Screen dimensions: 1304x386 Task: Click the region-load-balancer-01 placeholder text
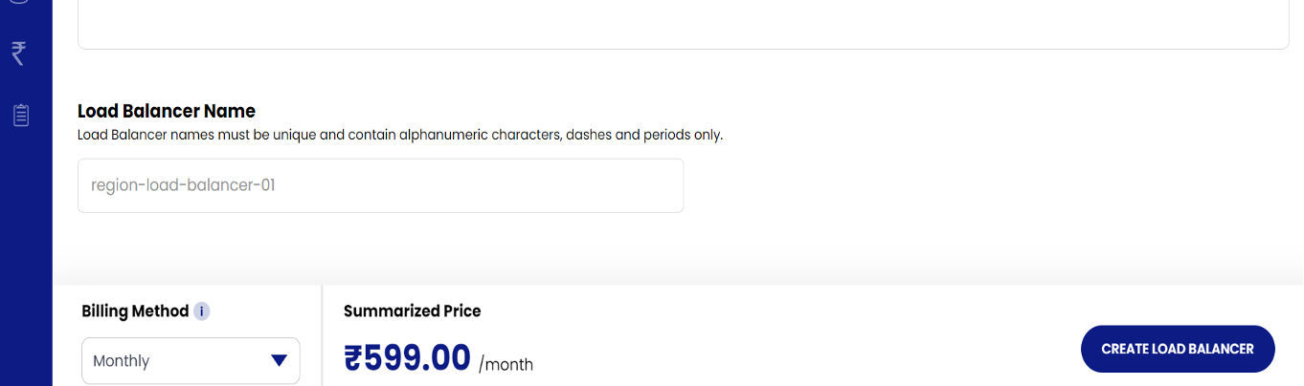[183, 185]
